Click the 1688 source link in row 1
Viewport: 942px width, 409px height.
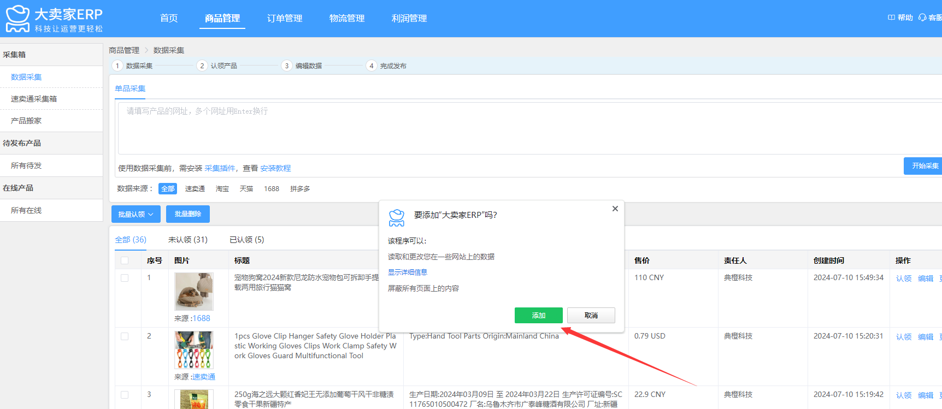tap(201, 318)
